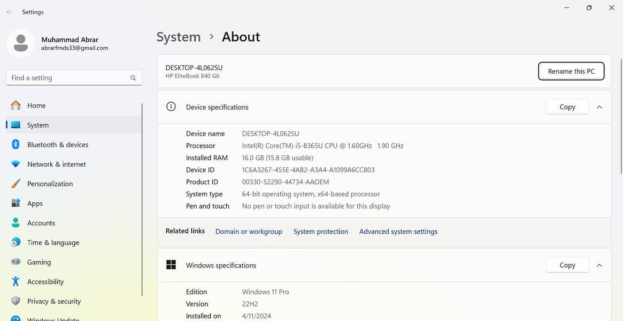Open Privacy & security shield icon

click(16, 301)
